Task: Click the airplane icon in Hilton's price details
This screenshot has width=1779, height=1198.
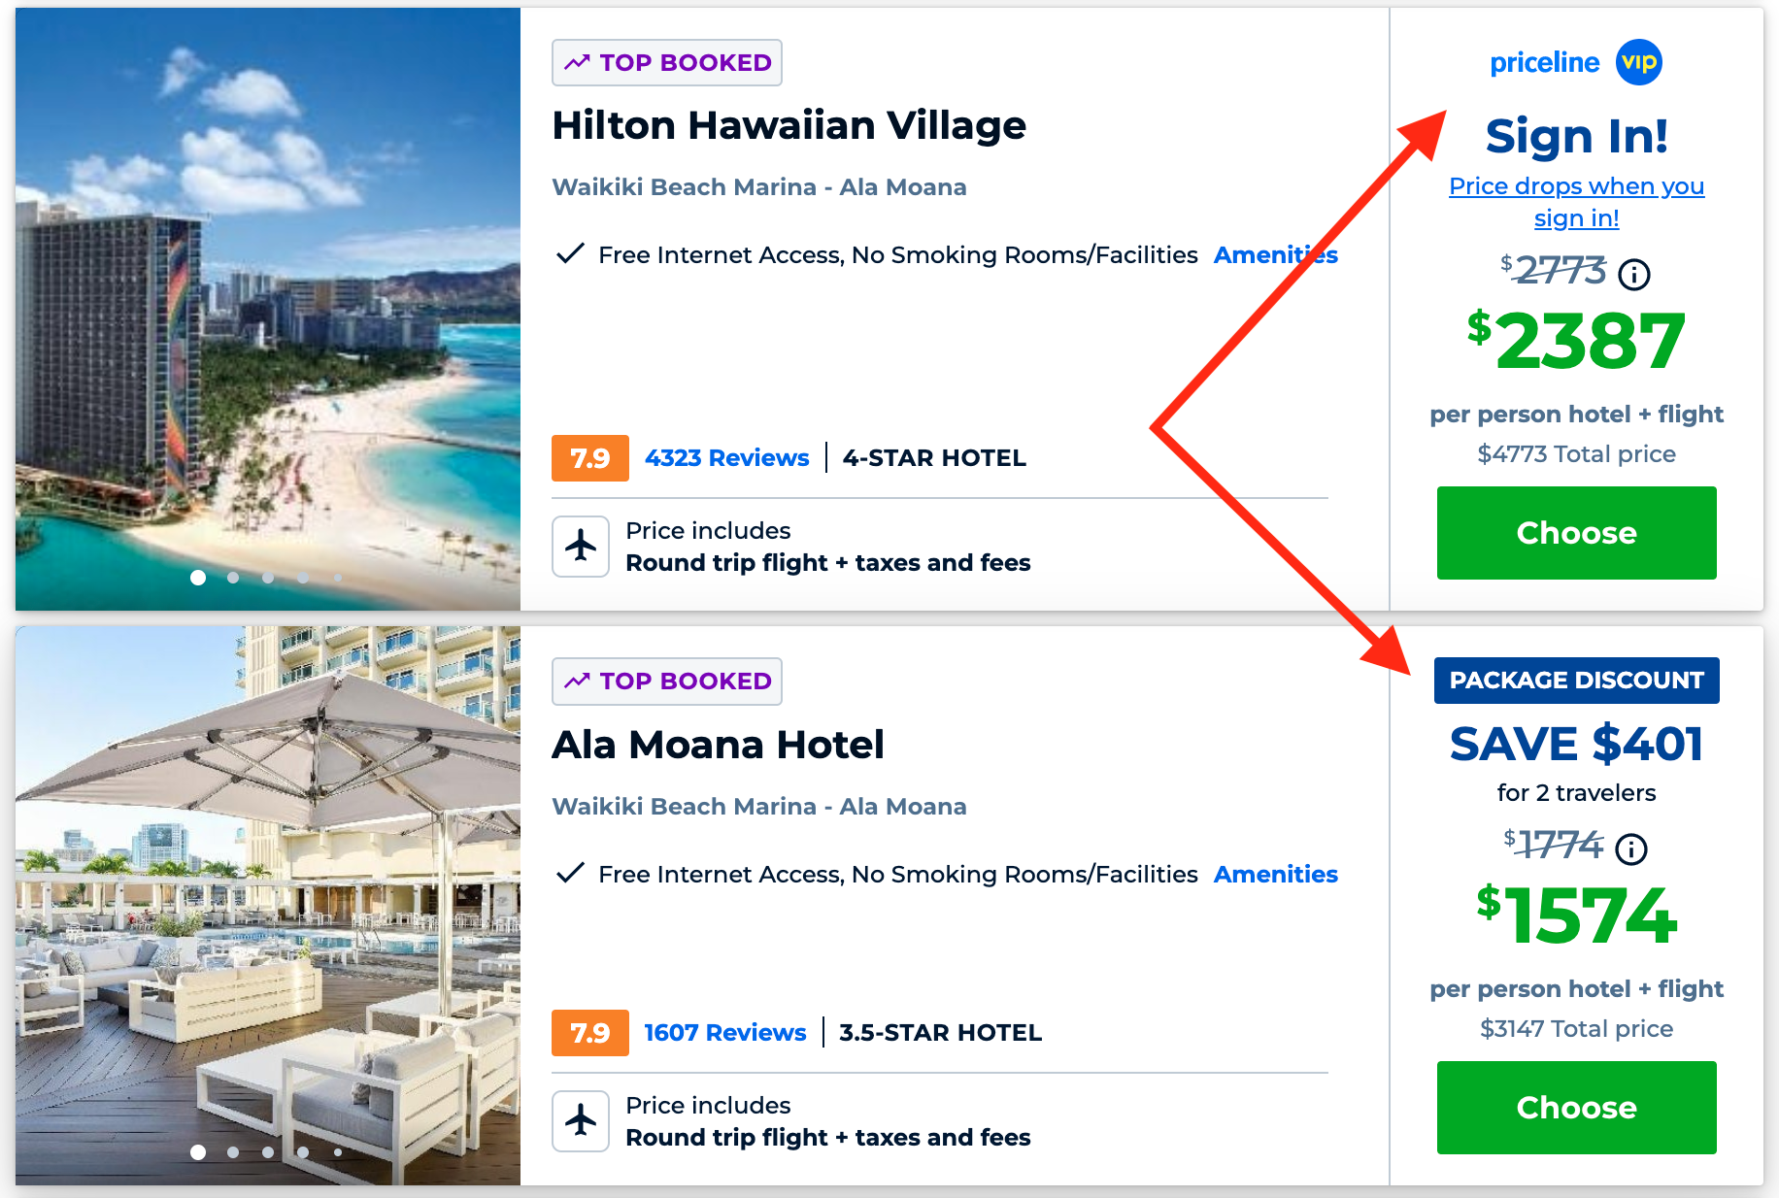Action: point(580,546)
